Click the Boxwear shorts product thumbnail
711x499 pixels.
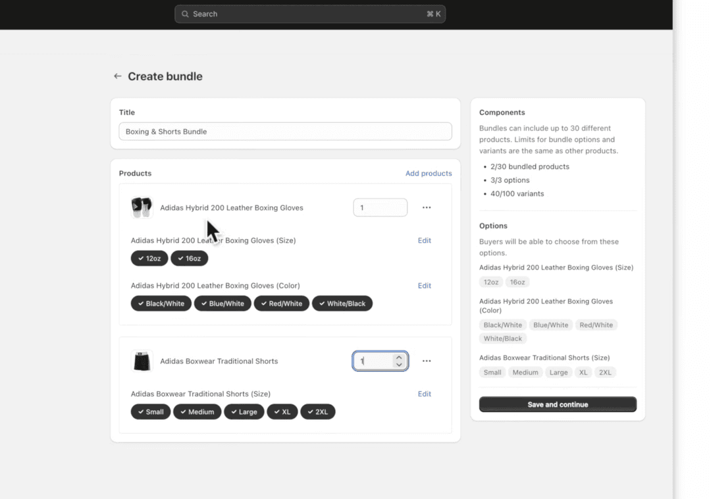(142, 361)
